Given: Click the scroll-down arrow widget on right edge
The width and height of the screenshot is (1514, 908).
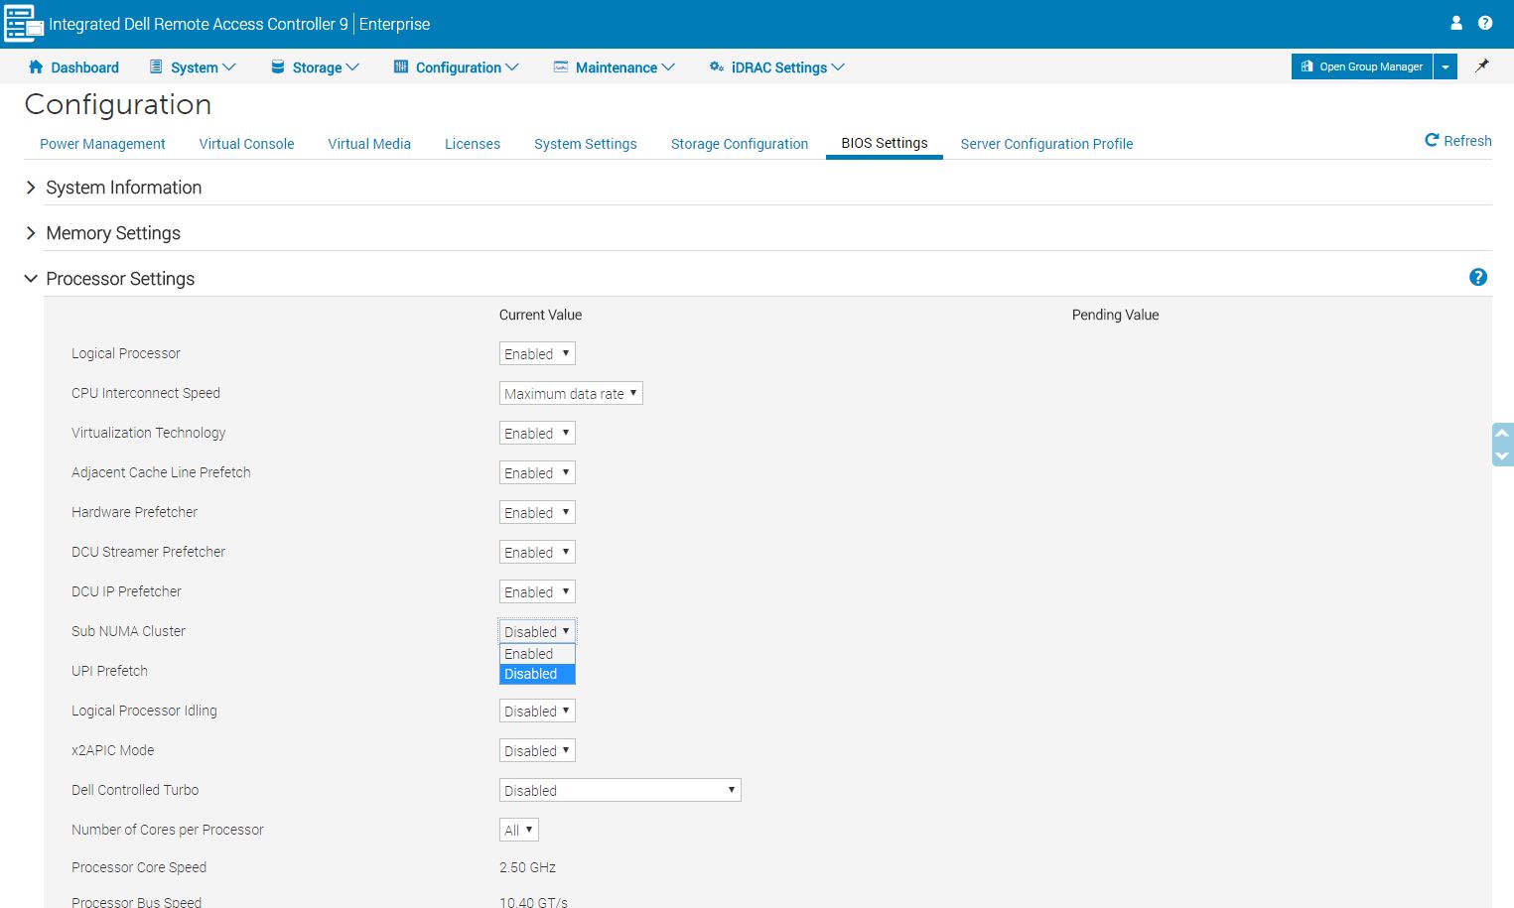Looking at the screenshot, I should click(x=1502, y=455).
